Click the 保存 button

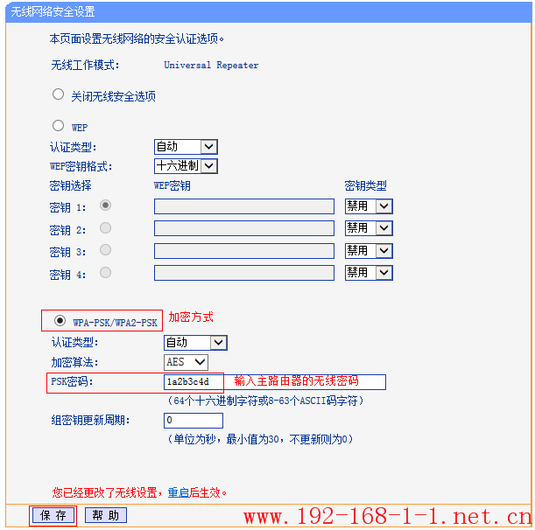pos(53,515)
